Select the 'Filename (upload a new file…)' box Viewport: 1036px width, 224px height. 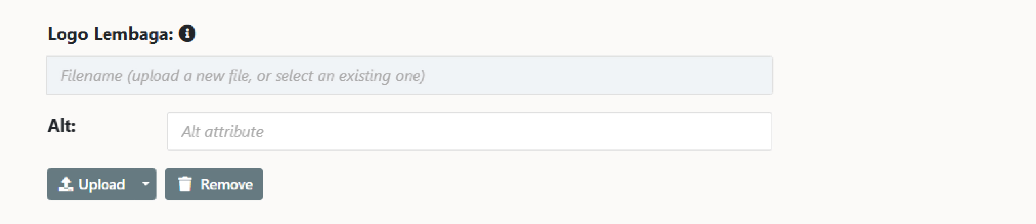(409, 75)
